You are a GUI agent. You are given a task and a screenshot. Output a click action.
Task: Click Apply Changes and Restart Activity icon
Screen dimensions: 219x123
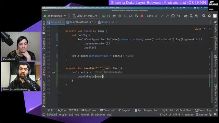tap(109, 16)
